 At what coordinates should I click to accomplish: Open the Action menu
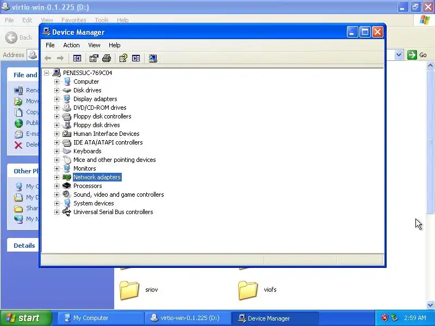71,45
